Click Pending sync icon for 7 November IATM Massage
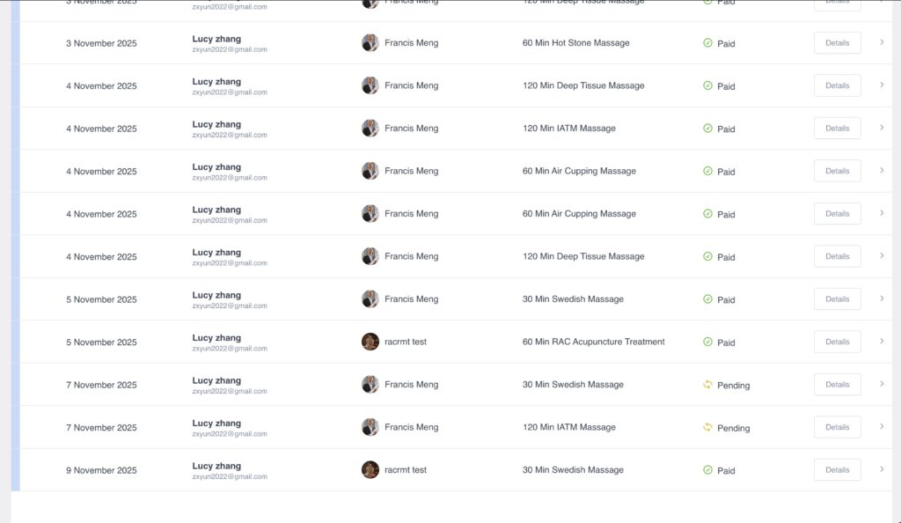This screenshot has width=901, height=523. tap(707, 428)
